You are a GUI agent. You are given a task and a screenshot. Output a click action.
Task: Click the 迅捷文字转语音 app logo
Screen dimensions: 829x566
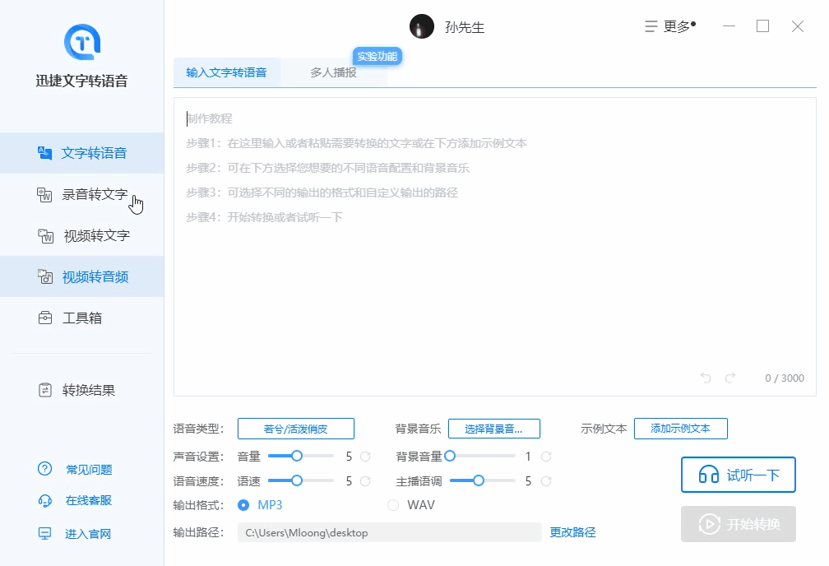point(82,42)
